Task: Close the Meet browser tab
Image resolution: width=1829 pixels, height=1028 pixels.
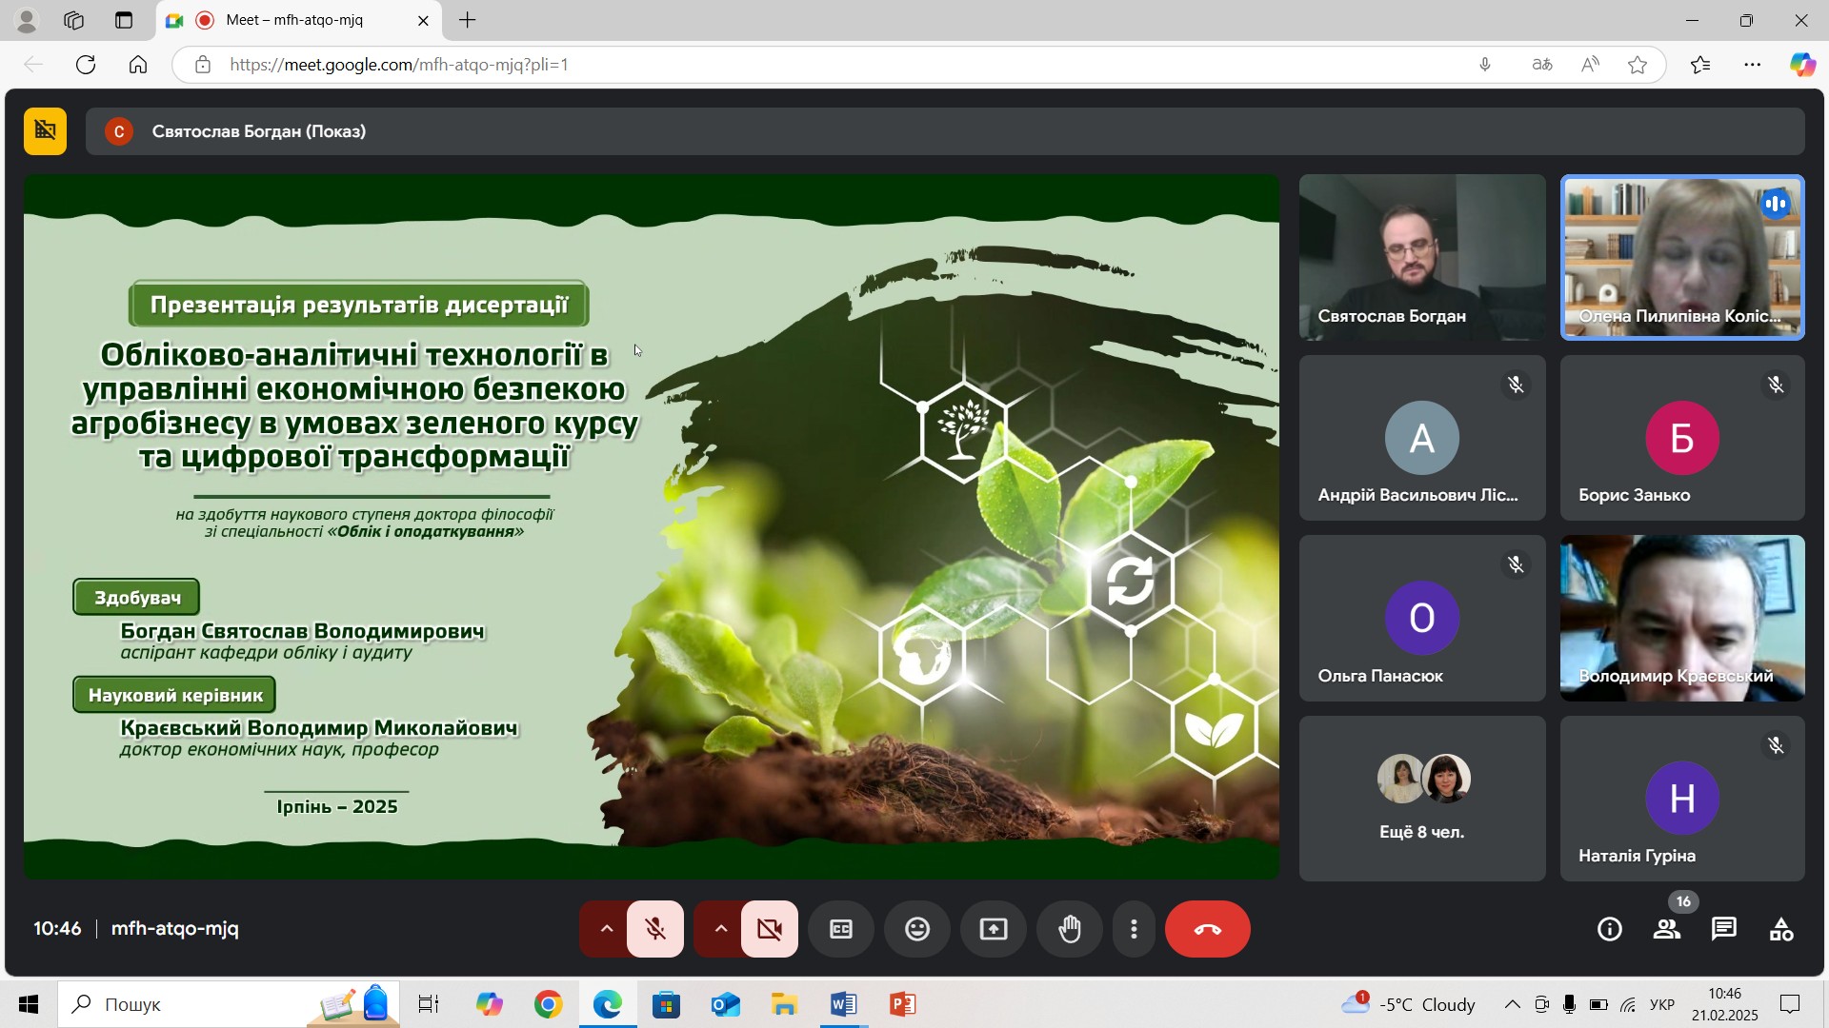Action: (x=423, y=20)
